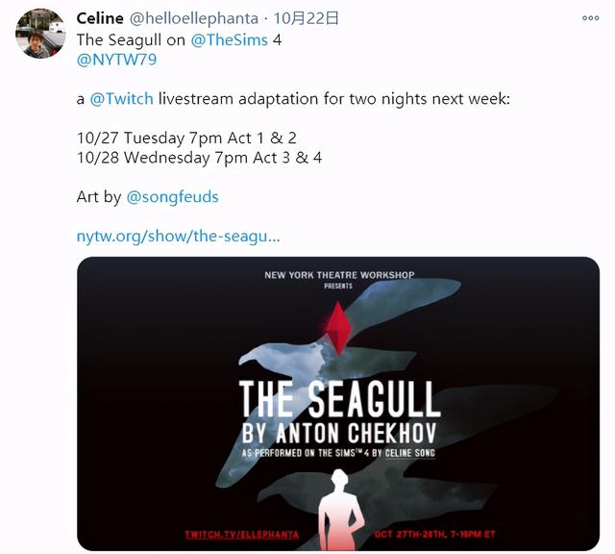Follow the @Twitch mention link
615x554 pixels.
point(121,99)
